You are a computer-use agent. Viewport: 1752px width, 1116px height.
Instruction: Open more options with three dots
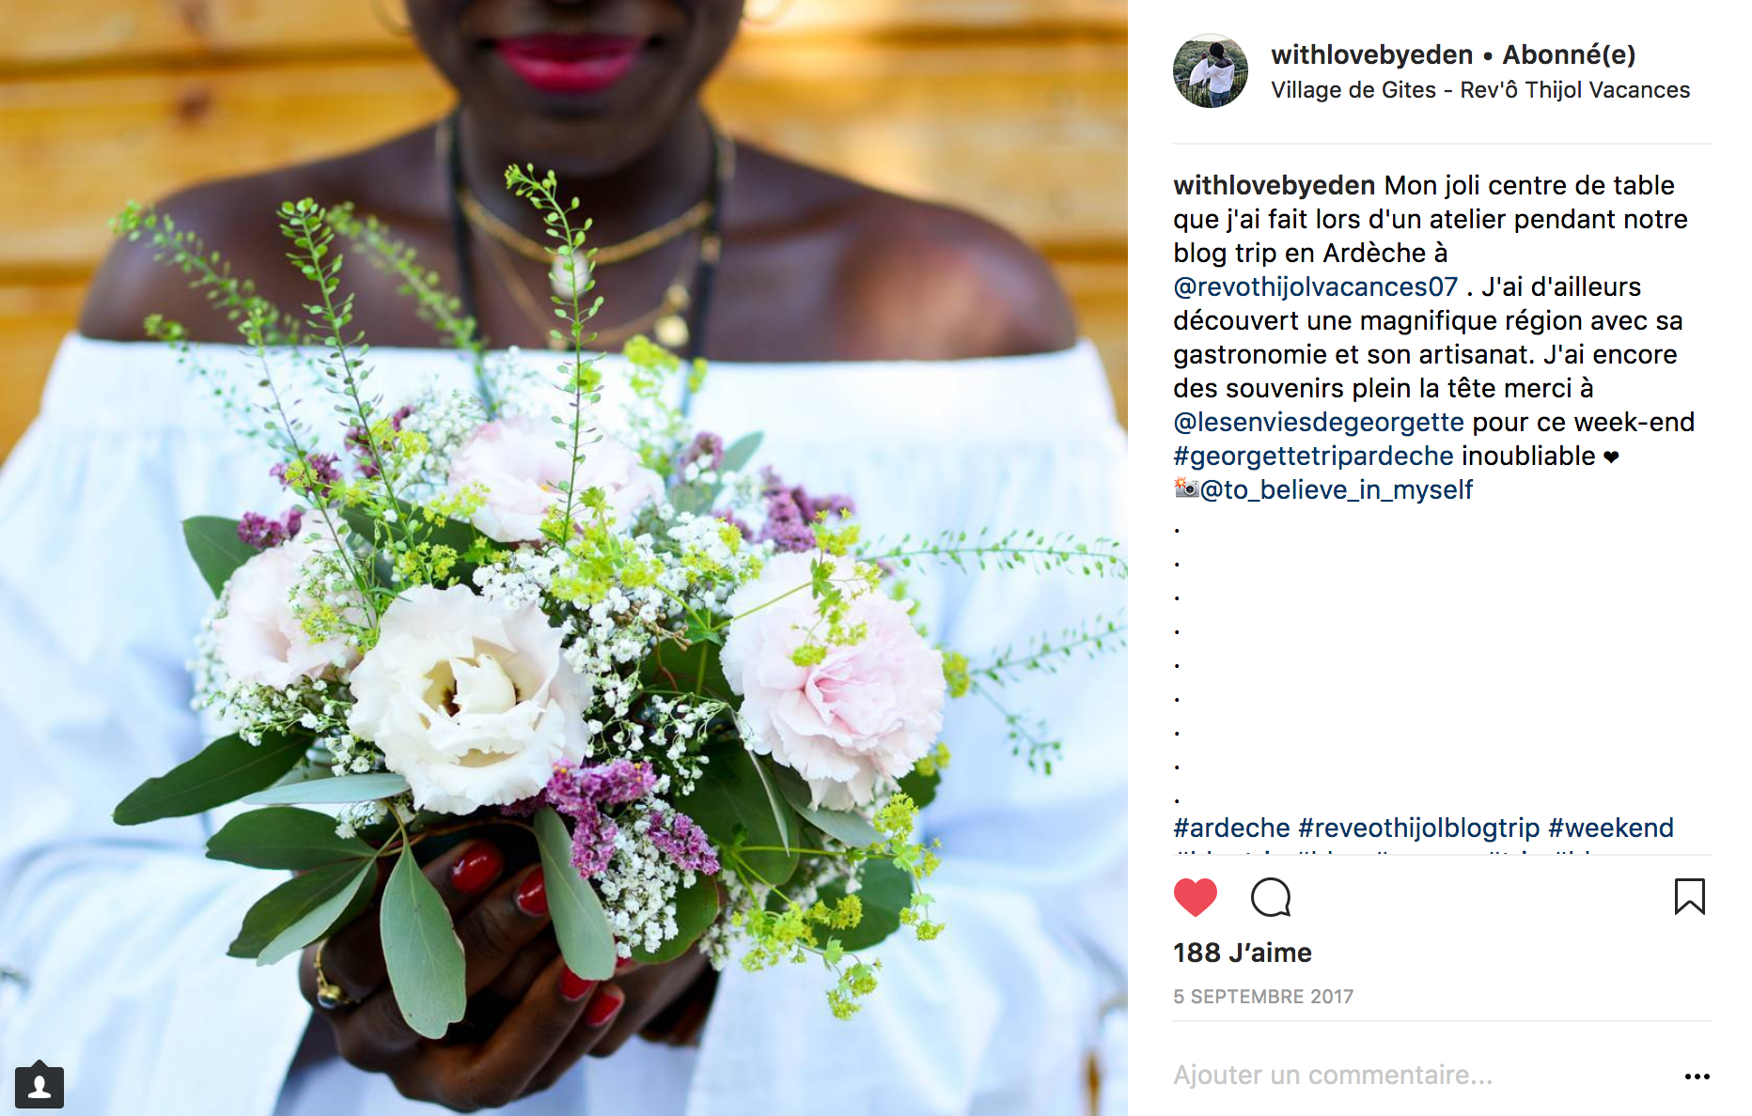tap(1697, 1077)
